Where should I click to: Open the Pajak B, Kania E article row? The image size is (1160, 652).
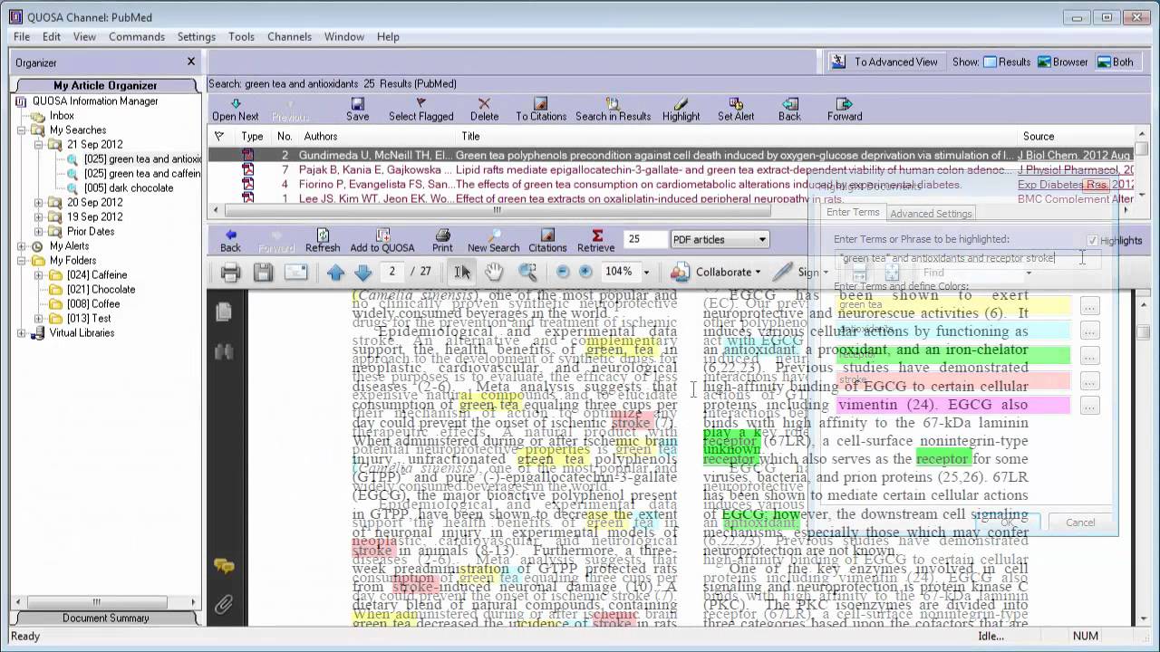click(671, 169)
